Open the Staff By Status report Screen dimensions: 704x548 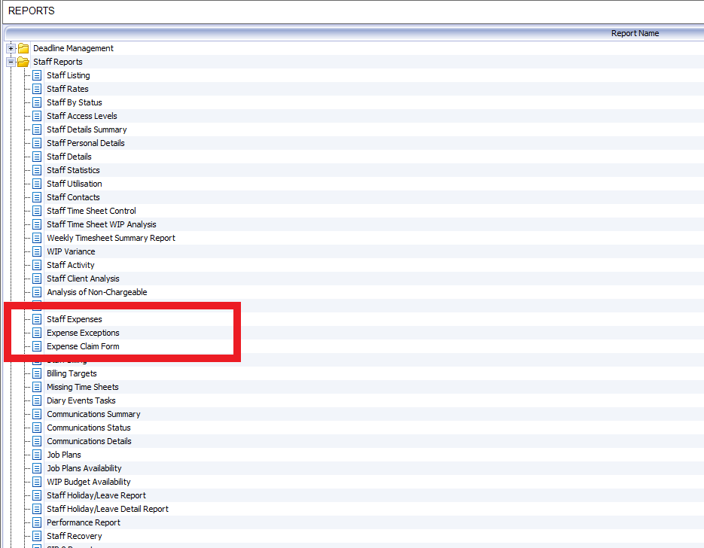[75, 102]
